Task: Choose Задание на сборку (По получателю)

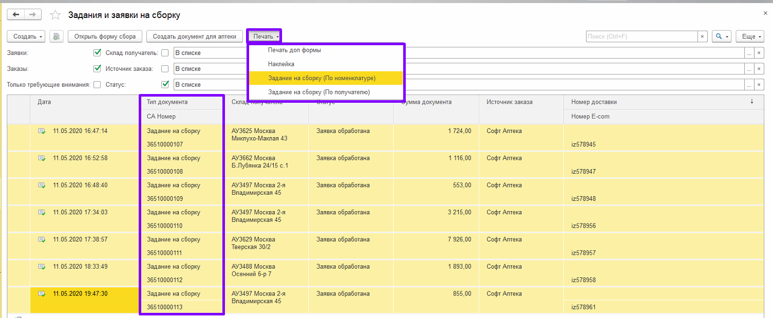Action: [x=318, y=92]
